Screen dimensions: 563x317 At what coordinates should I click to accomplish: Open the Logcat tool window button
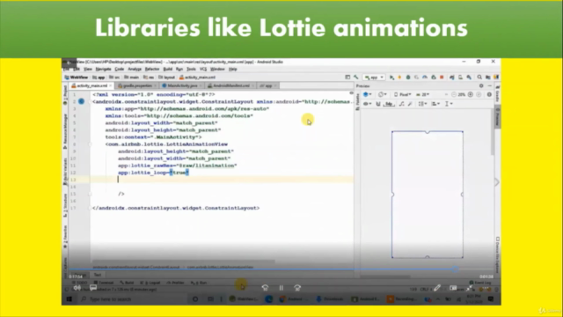(x=150, y=283)
